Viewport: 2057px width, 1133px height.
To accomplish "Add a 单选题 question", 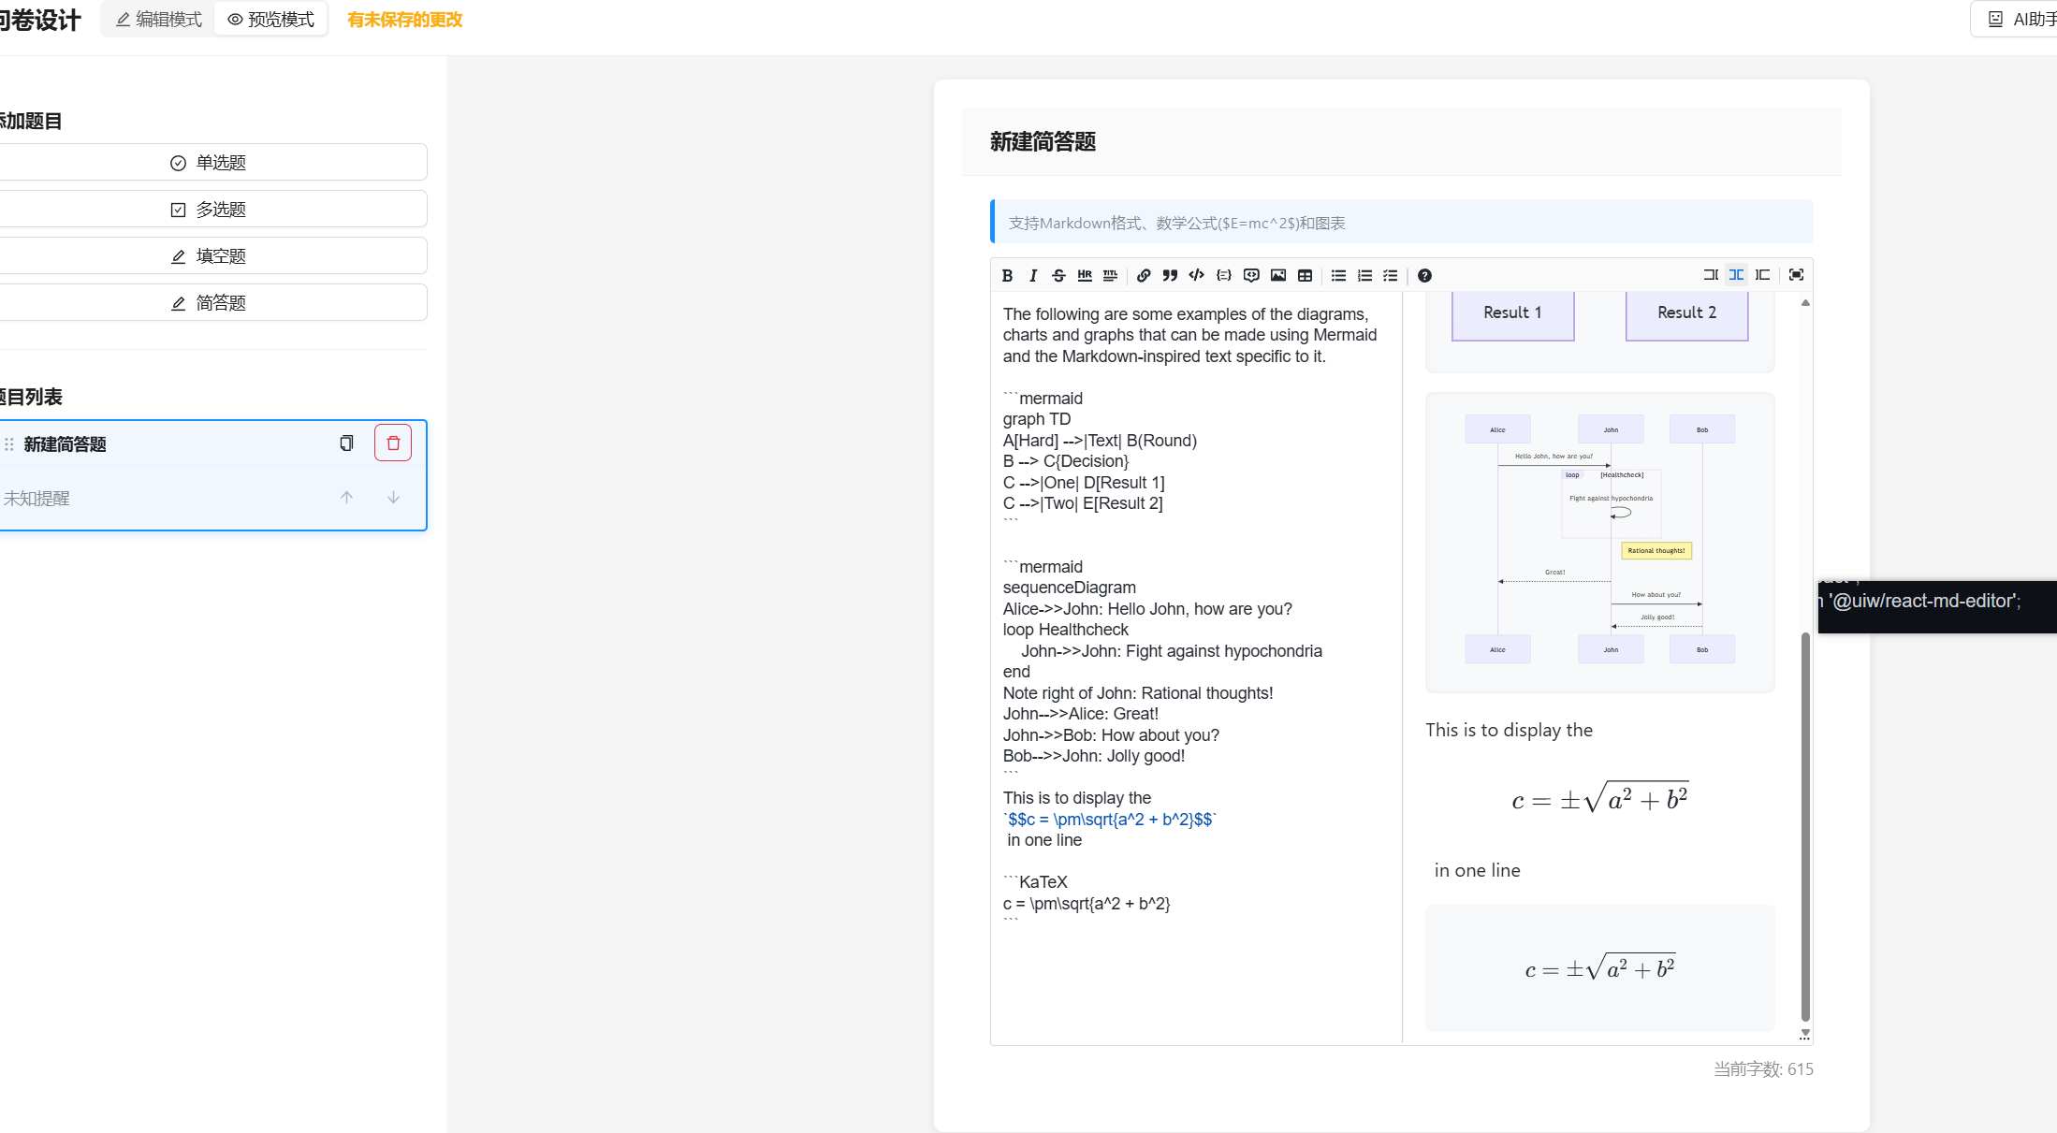I will tap(209, 163).
